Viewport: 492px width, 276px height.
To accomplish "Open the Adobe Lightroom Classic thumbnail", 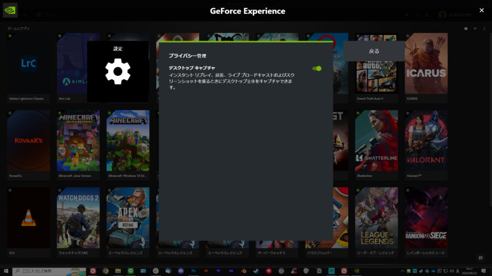I will 28,63.
